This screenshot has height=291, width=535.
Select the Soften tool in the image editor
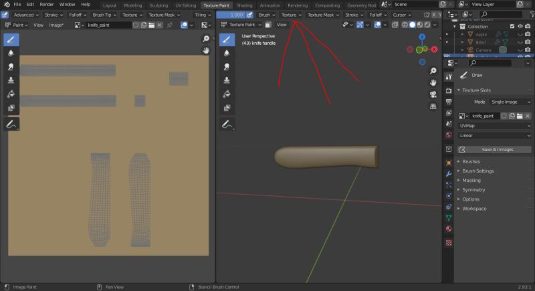pyautogui.click(x=11, y=54)
